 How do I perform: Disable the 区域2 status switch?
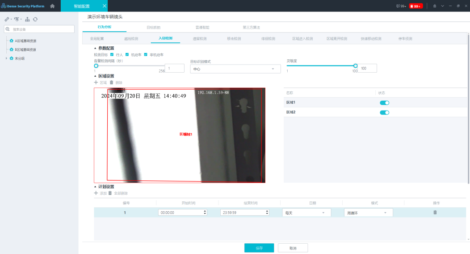[x=384, y=112]
